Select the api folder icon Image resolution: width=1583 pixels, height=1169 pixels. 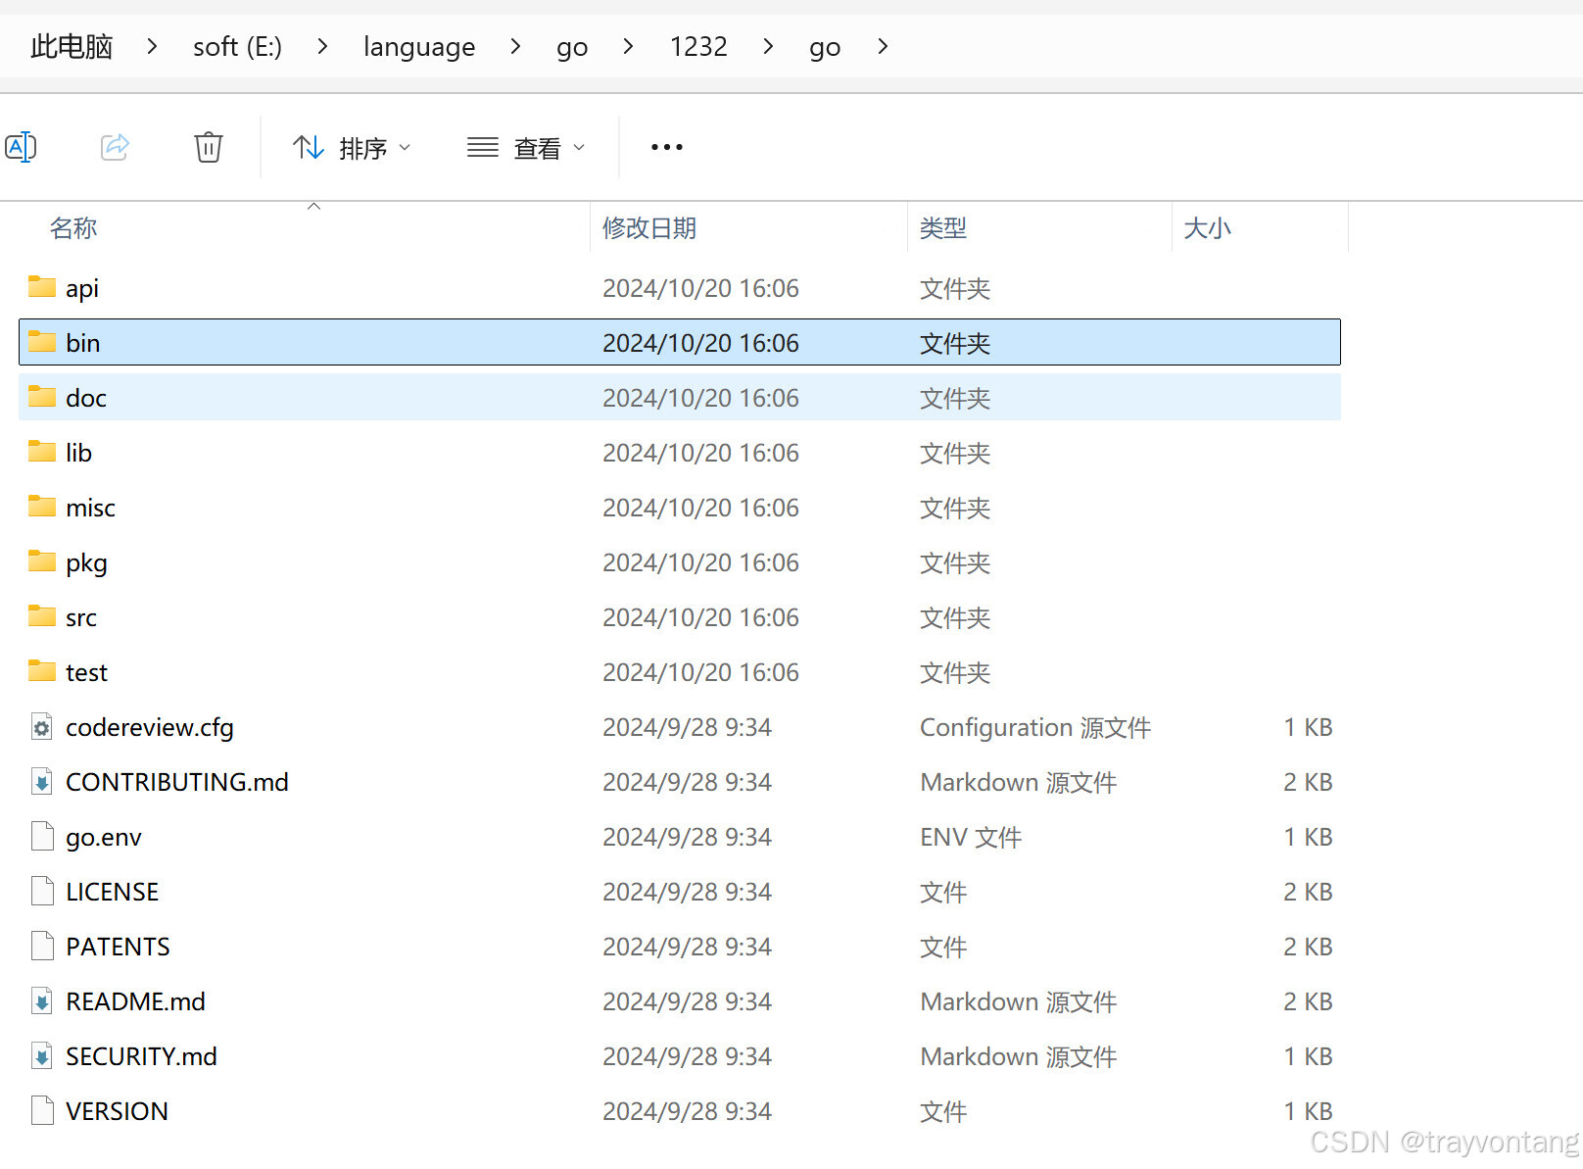(42, 286)
